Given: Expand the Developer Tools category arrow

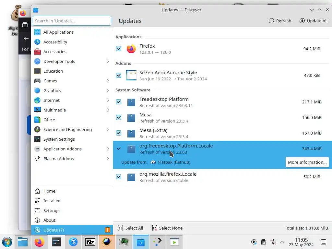Looking at the screenshot, I should coord(108,61).
